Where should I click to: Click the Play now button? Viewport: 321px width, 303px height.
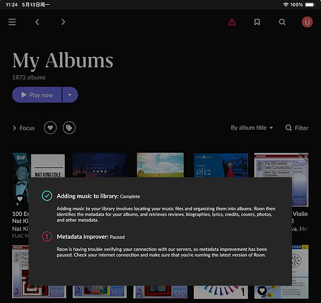[x=37, y=95]
